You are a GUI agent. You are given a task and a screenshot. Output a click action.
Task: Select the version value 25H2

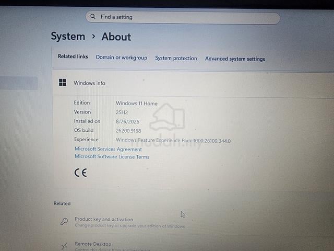tap(122, 112)
